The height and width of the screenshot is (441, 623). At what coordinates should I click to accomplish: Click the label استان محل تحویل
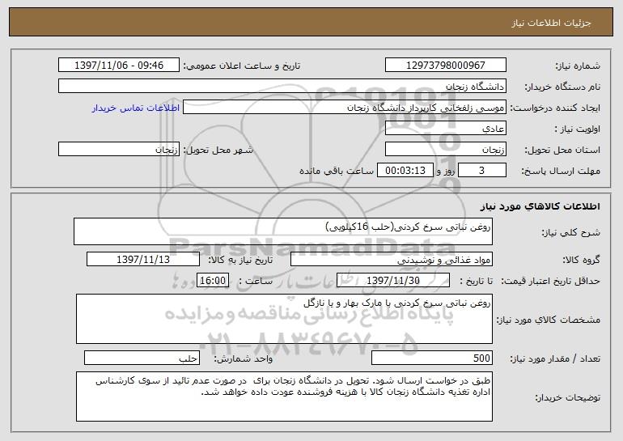tap(562, 150)
